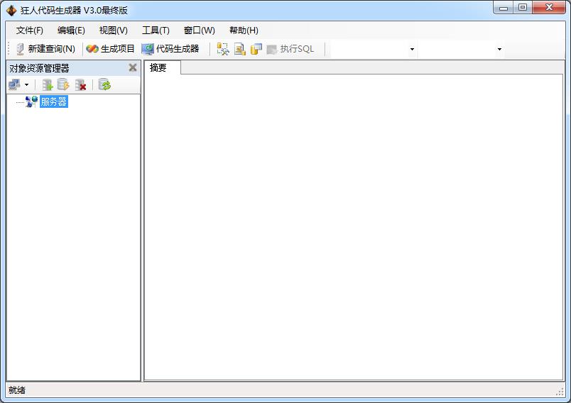This screenshot has width=571, height=403.
Task: Open the second combo box in the toolbar
Action: point(499,50)
